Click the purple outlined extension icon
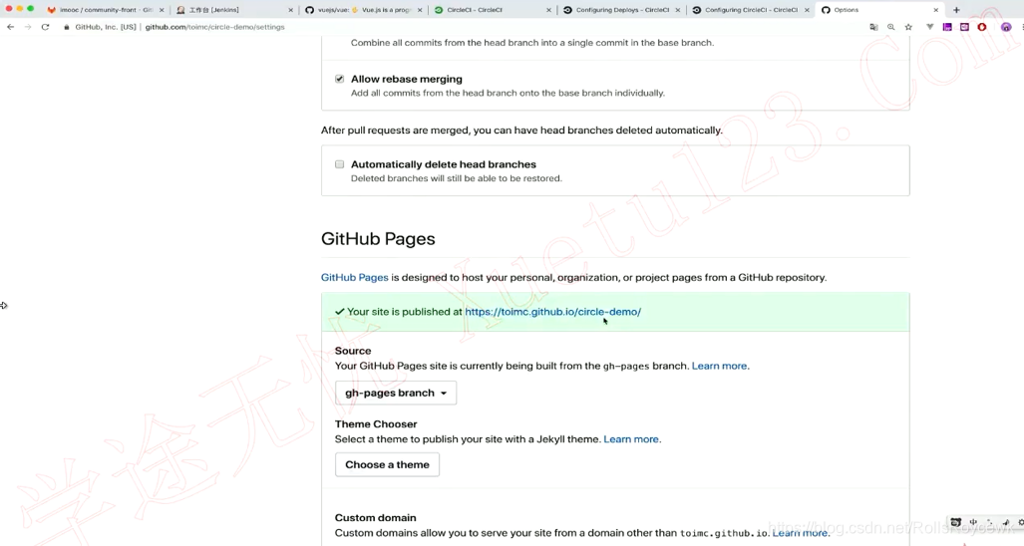 click(x=964, y=27)
